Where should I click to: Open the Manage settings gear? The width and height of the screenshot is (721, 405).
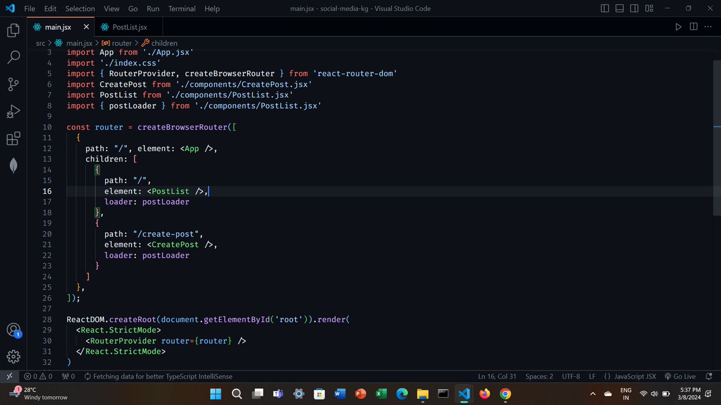coord(13,356)
